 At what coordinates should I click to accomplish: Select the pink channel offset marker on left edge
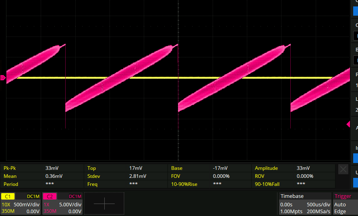coord(3,78)
